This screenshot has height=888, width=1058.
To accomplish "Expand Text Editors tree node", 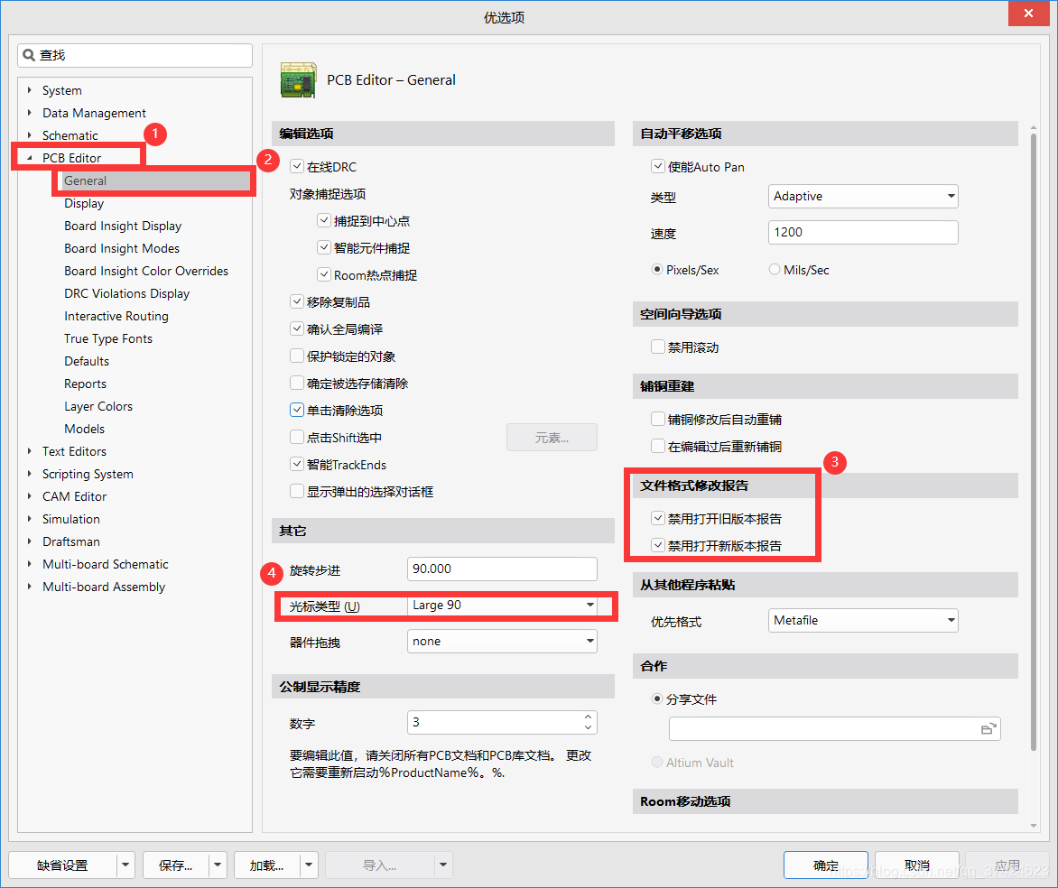I will (29, 450).
